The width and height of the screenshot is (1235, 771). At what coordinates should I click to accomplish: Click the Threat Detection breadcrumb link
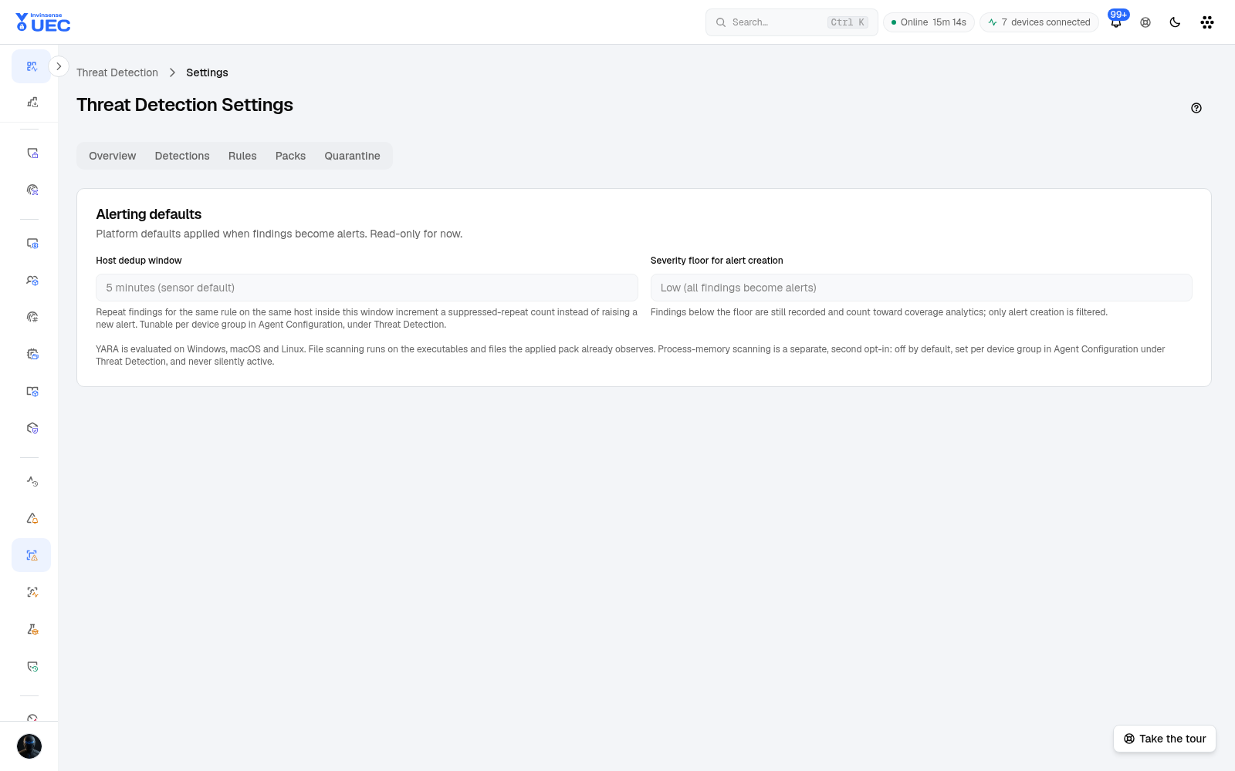pyautogui.click(x=117, y=72)
